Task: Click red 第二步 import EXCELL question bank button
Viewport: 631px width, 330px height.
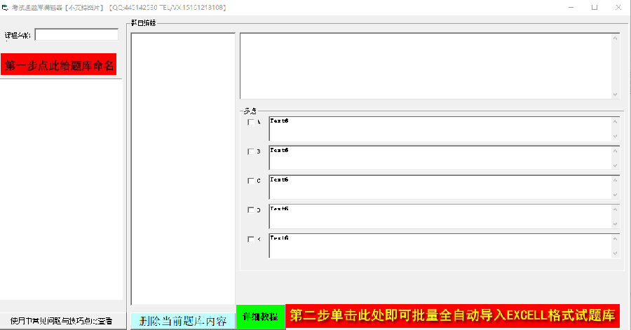Action: pos(453,316)
